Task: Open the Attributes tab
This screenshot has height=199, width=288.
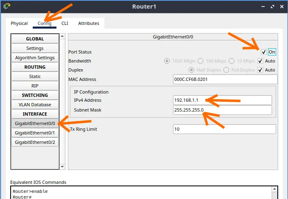Action: click(x=89, y=23)
